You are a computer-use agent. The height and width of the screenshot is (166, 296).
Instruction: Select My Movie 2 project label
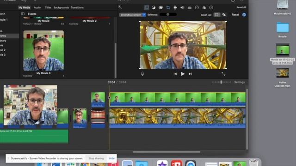coord(89,21)
